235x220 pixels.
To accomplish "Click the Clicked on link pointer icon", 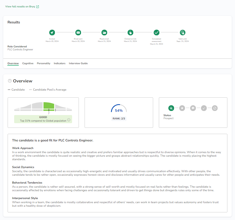I will coord(130,33).
